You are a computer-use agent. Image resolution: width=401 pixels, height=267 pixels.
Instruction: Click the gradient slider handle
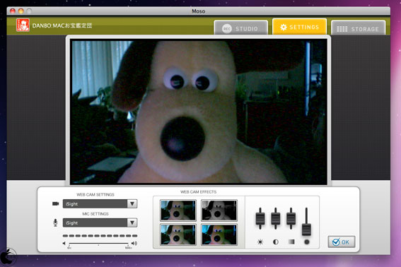[291, 218]
